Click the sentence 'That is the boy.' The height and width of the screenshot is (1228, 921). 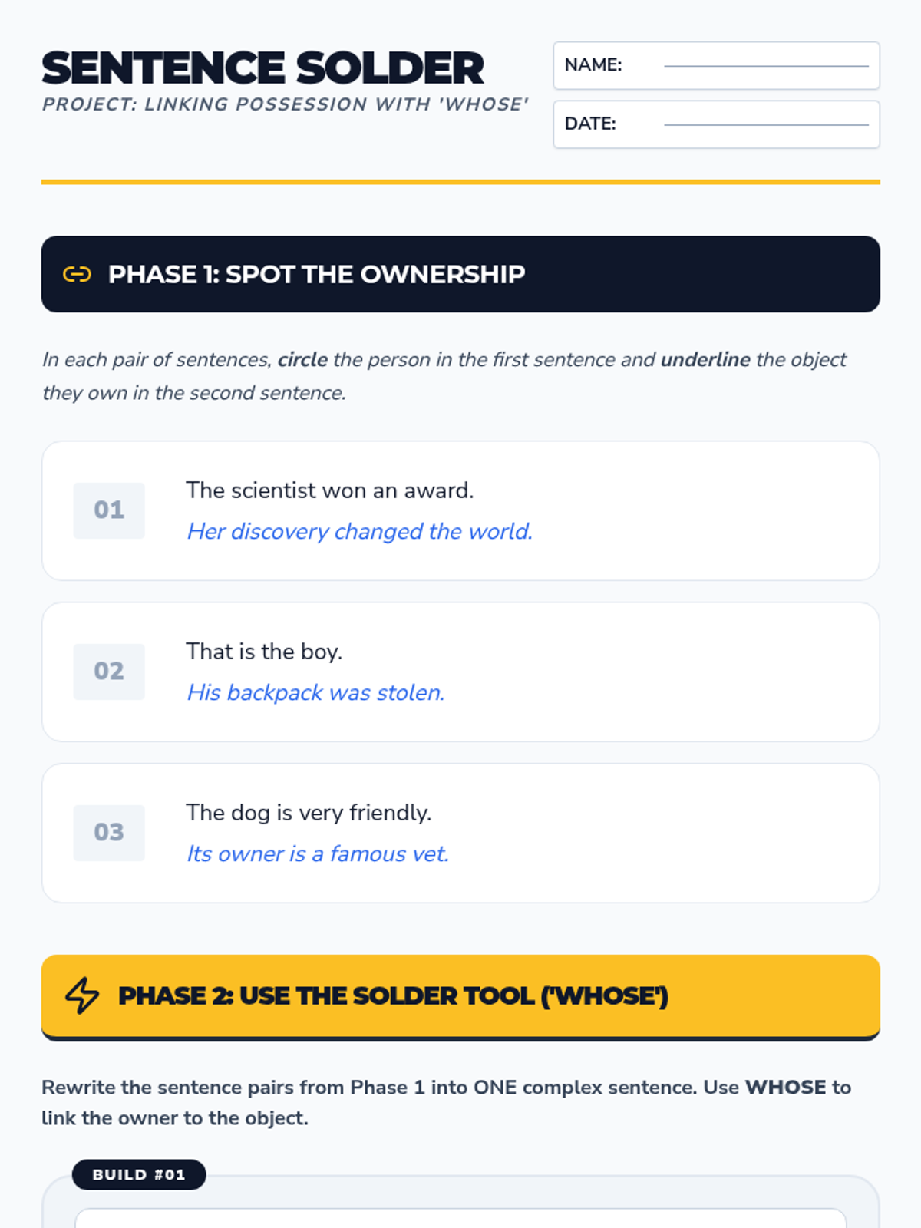click(x=264, y=652)
